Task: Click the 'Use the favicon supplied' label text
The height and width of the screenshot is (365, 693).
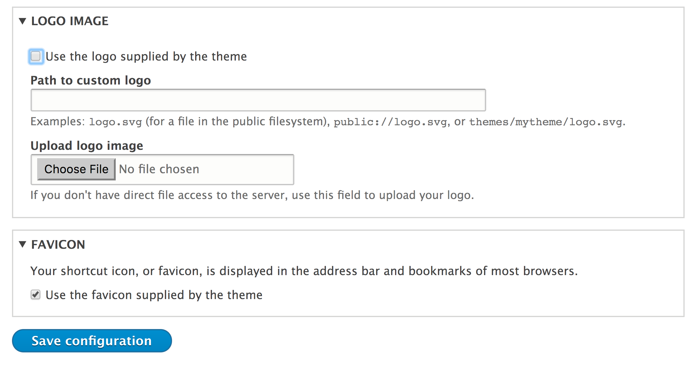Action: (154, 295)
